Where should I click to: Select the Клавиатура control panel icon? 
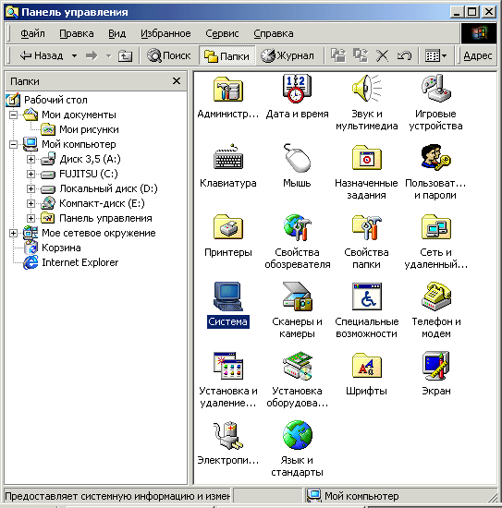point(228,158)
